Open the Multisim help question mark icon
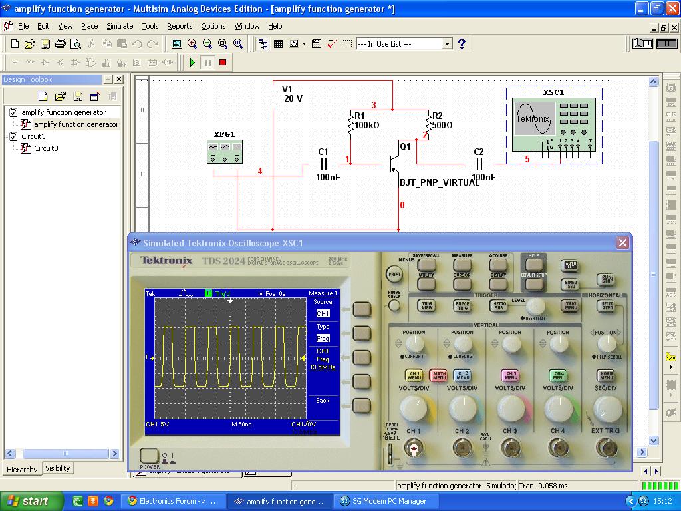Image resolution: width=681 pixels, height=511 pixels. 462,44
